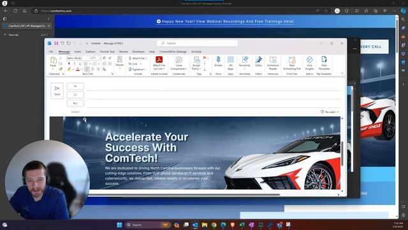Click the Decrease Font Size icon

point(110,58)
